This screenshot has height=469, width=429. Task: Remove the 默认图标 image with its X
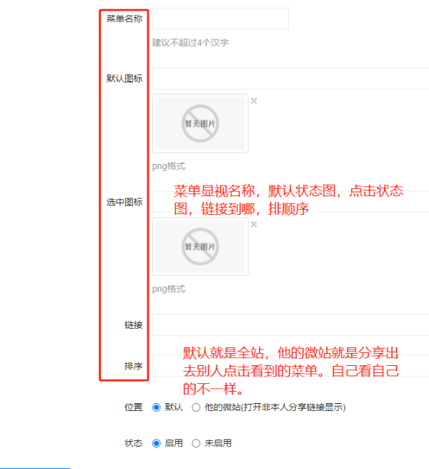[254, 101]
